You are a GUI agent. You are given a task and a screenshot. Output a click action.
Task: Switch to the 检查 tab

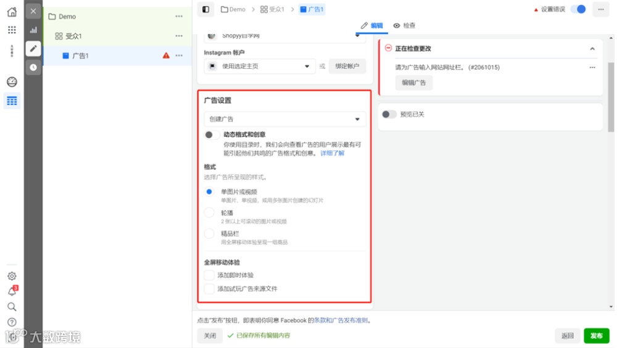click(404, 26)
